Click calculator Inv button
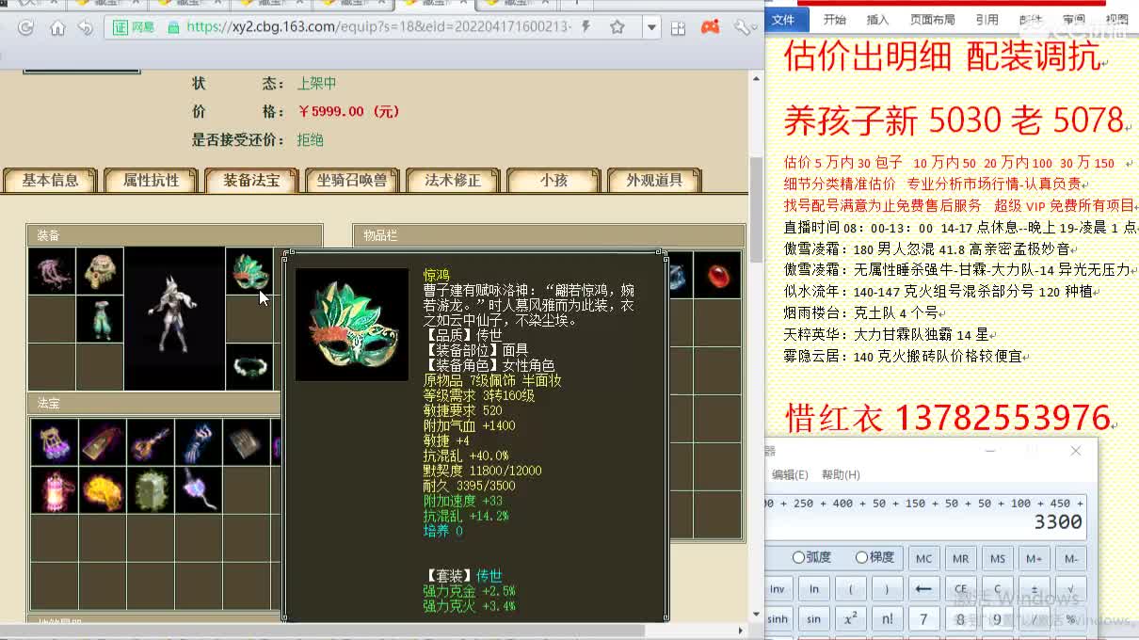 point(777,589)
